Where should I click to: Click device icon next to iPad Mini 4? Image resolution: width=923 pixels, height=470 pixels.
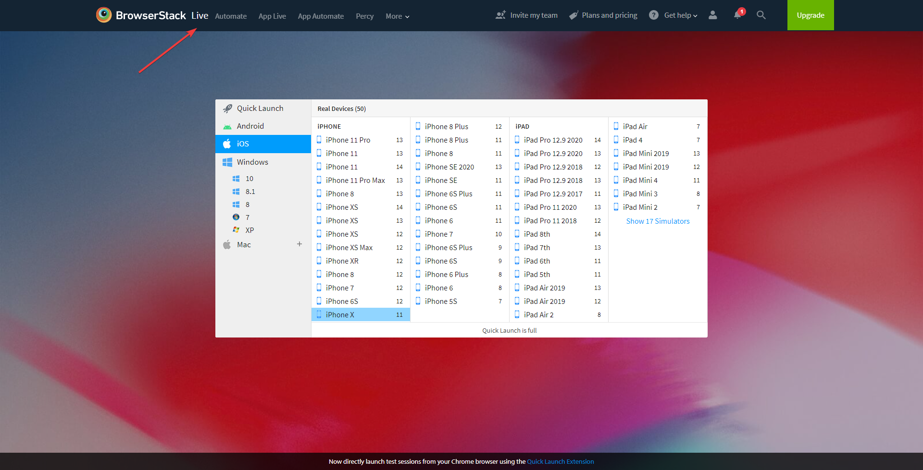pyautogui.click(x=616, y=180)
